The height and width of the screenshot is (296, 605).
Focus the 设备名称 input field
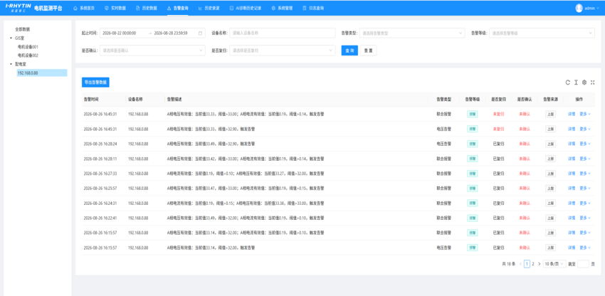[x=282, y=33]
